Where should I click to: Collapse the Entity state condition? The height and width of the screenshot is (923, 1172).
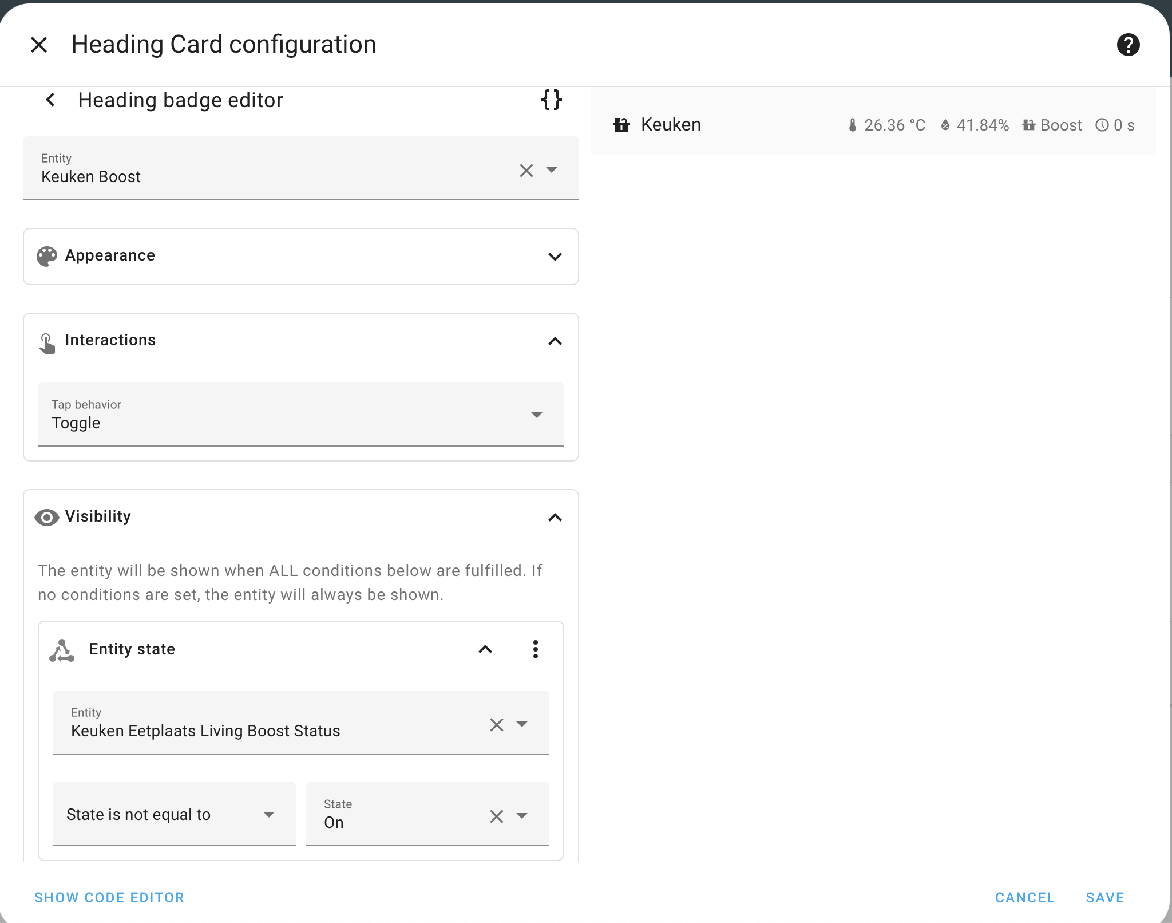(x=485, y=649)
